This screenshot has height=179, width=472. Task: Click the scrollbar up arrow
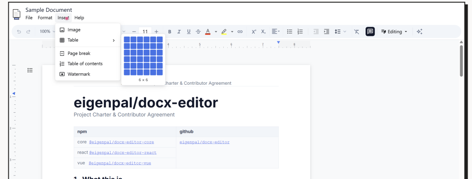tap(461, 42)
